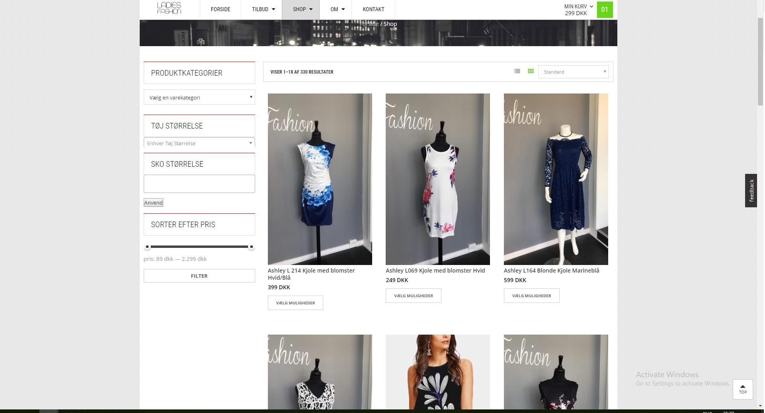Click Vælg Muligheder for Ashley L069 dress
The image size is (765, 413).
[413, 296]
